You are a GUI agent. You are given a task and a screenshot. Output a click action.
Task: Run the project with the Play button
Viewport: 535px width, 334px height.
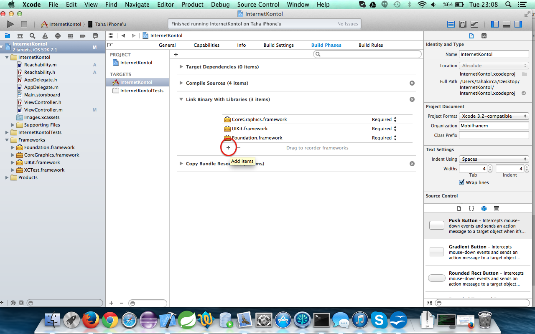[10, 24]
